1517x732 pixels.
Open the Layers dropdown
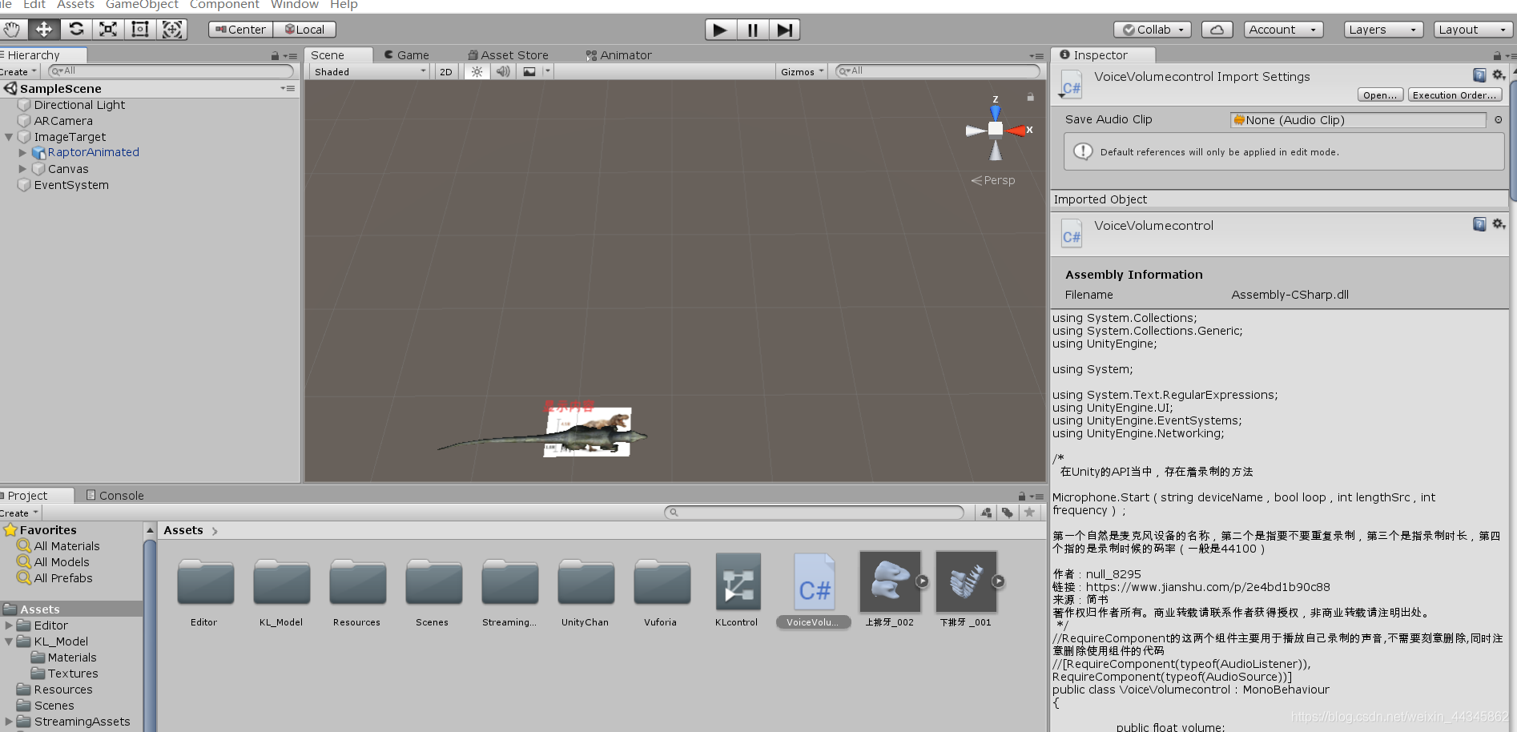(1384, 30)
